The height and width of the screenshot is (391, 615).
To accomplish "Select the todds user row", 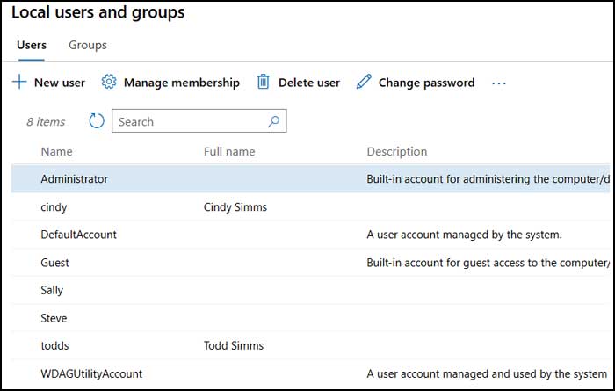I will [x=311, y=346].
